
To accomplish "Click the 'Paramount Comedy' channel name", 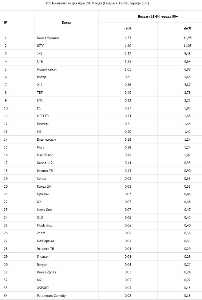I will pyautogui.click(x=51, y=296).
